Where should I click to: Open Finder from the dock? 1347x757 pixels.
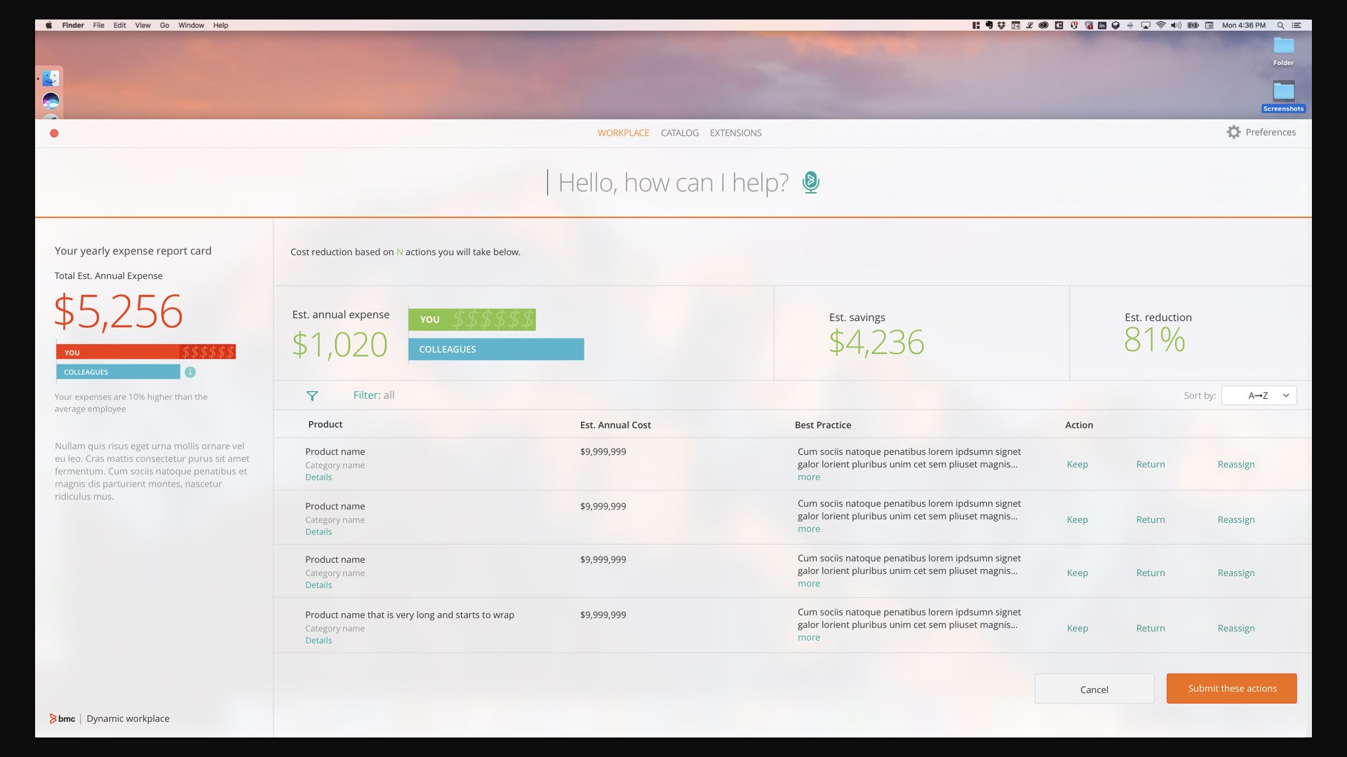point(51,78)
